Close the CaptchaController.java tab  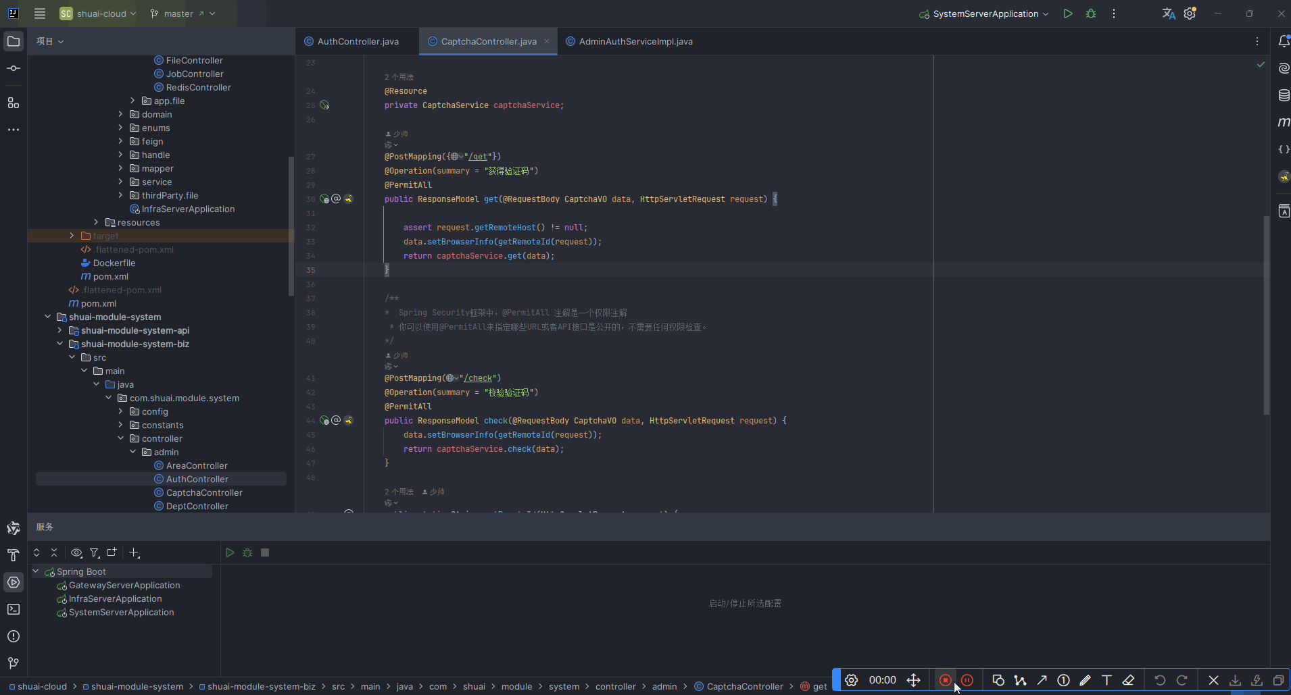pyautogui.click(x=547, y=41)
